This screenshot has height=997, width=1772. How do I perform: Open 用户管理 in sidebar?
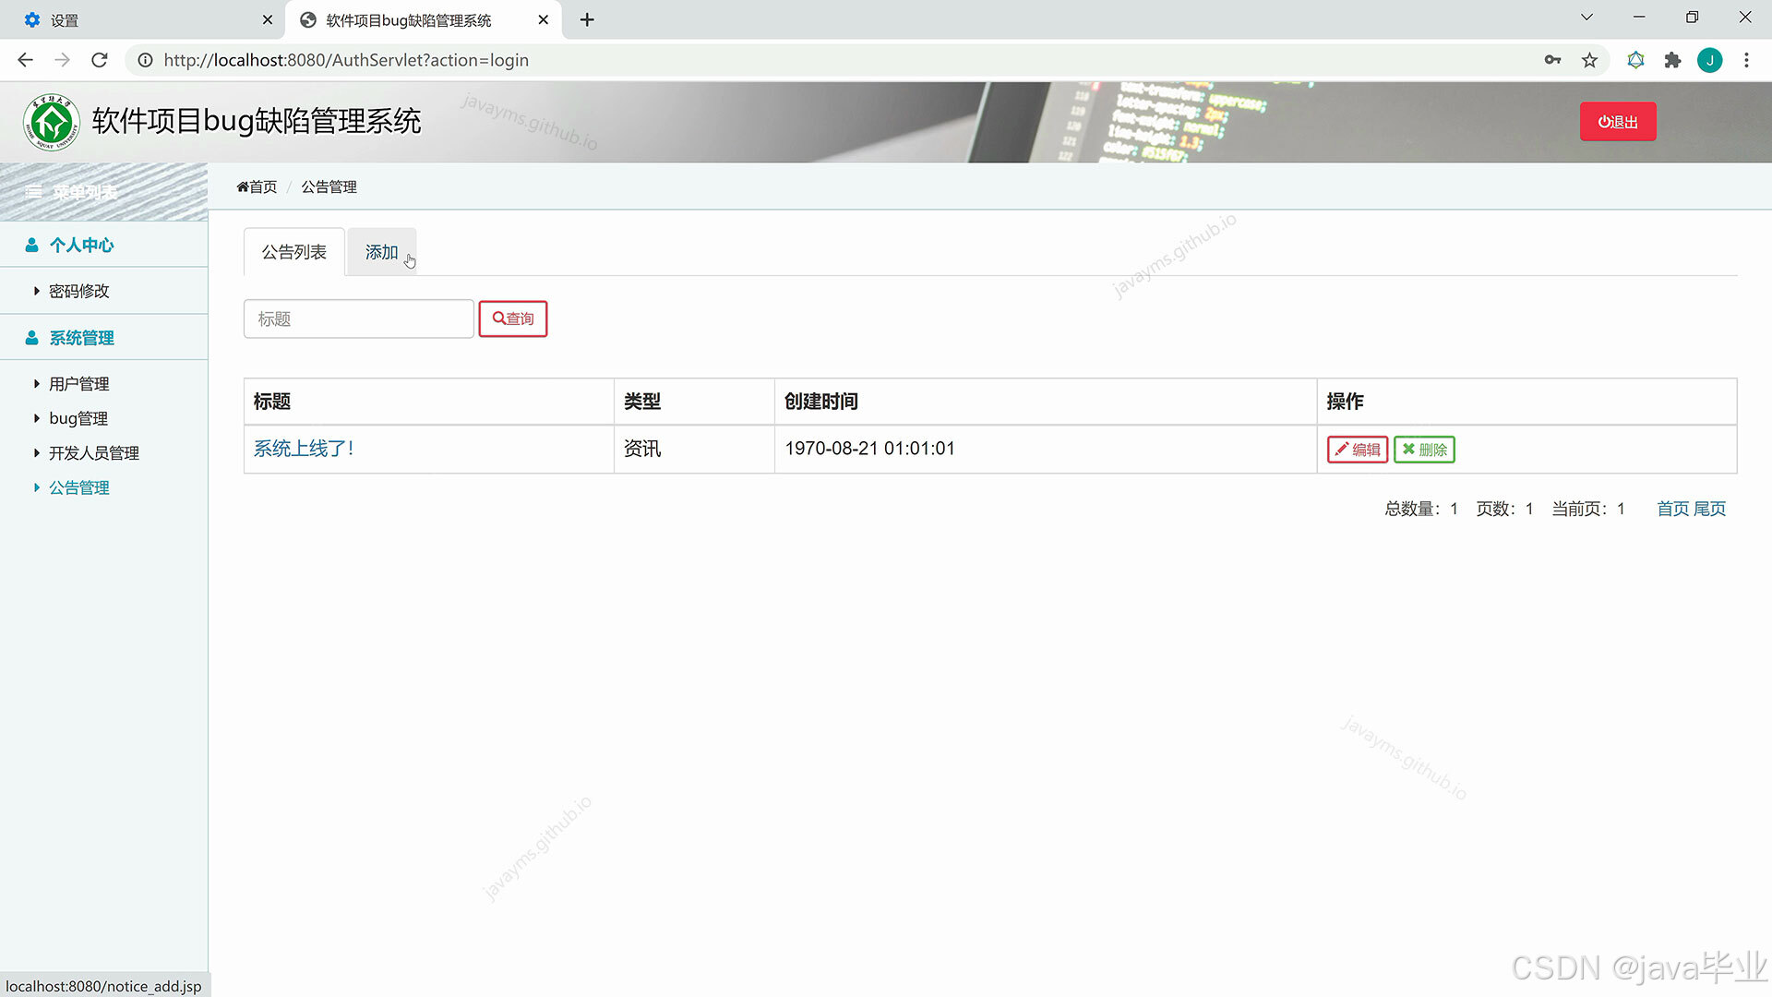point(78,384)
